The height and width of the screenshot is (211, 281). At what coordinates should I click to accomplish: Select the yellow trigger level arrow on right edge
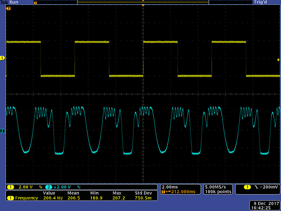278,60
